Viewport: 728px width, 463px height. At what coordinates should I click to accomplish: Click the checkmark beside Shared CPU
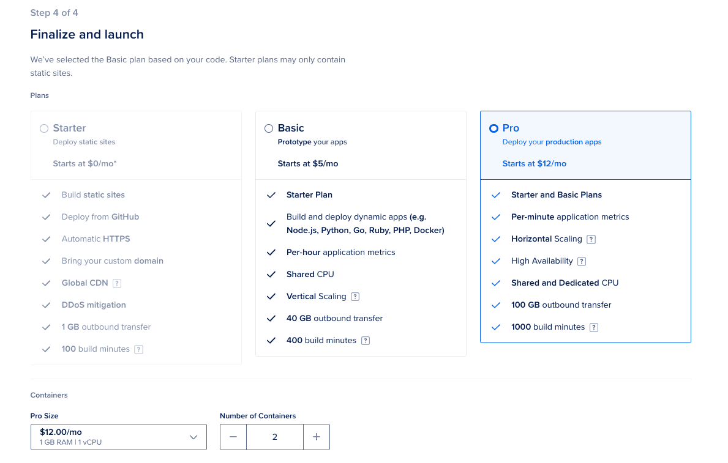point(271,274)
